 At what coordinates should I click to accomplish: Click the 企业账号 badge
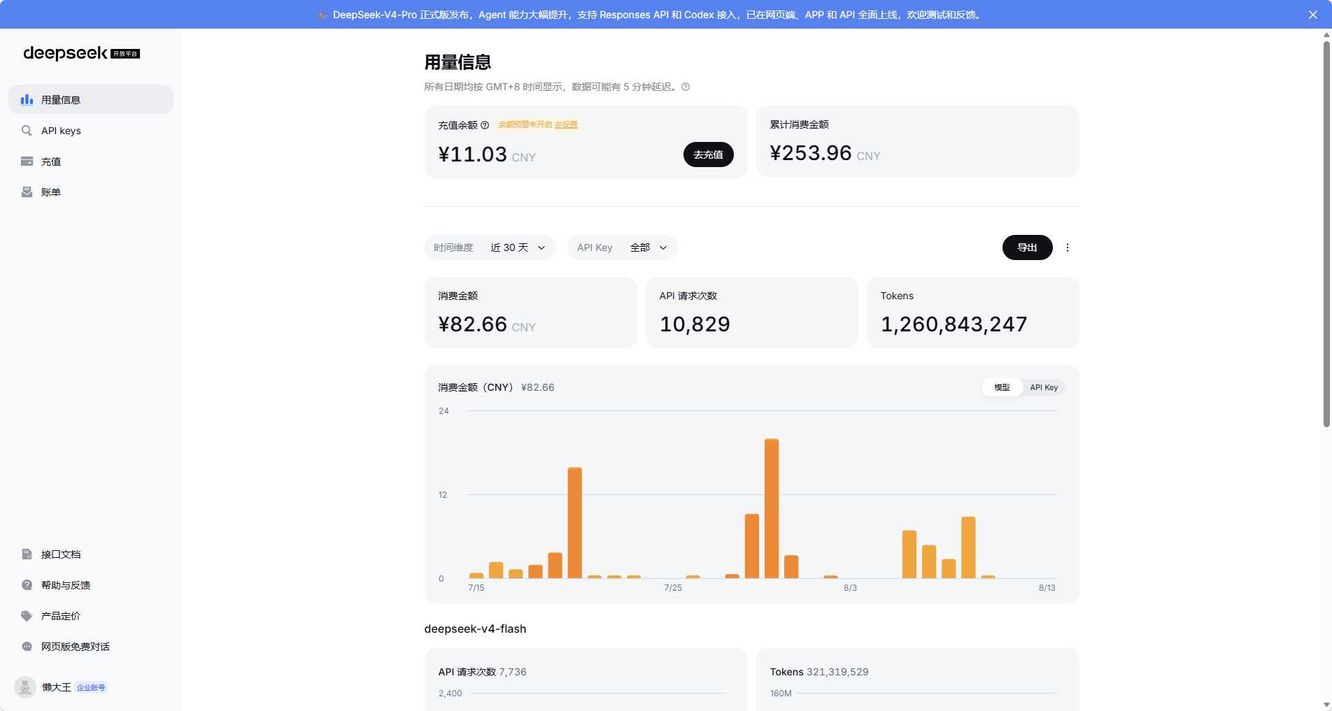pyautogui.click(x=91, y=687)
